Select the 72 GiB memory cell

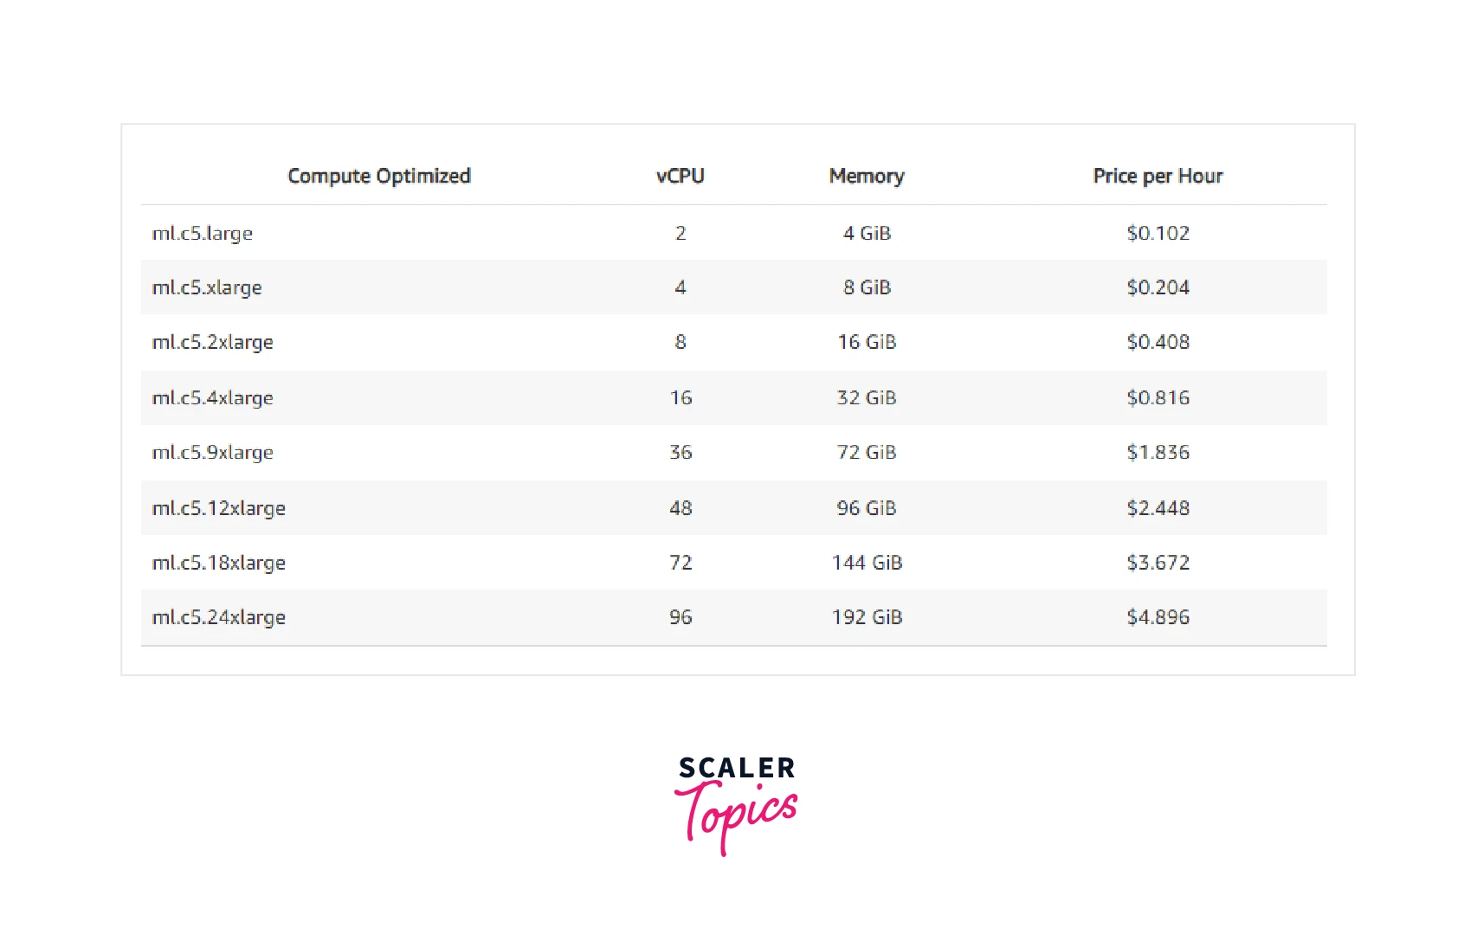[866, 453]
